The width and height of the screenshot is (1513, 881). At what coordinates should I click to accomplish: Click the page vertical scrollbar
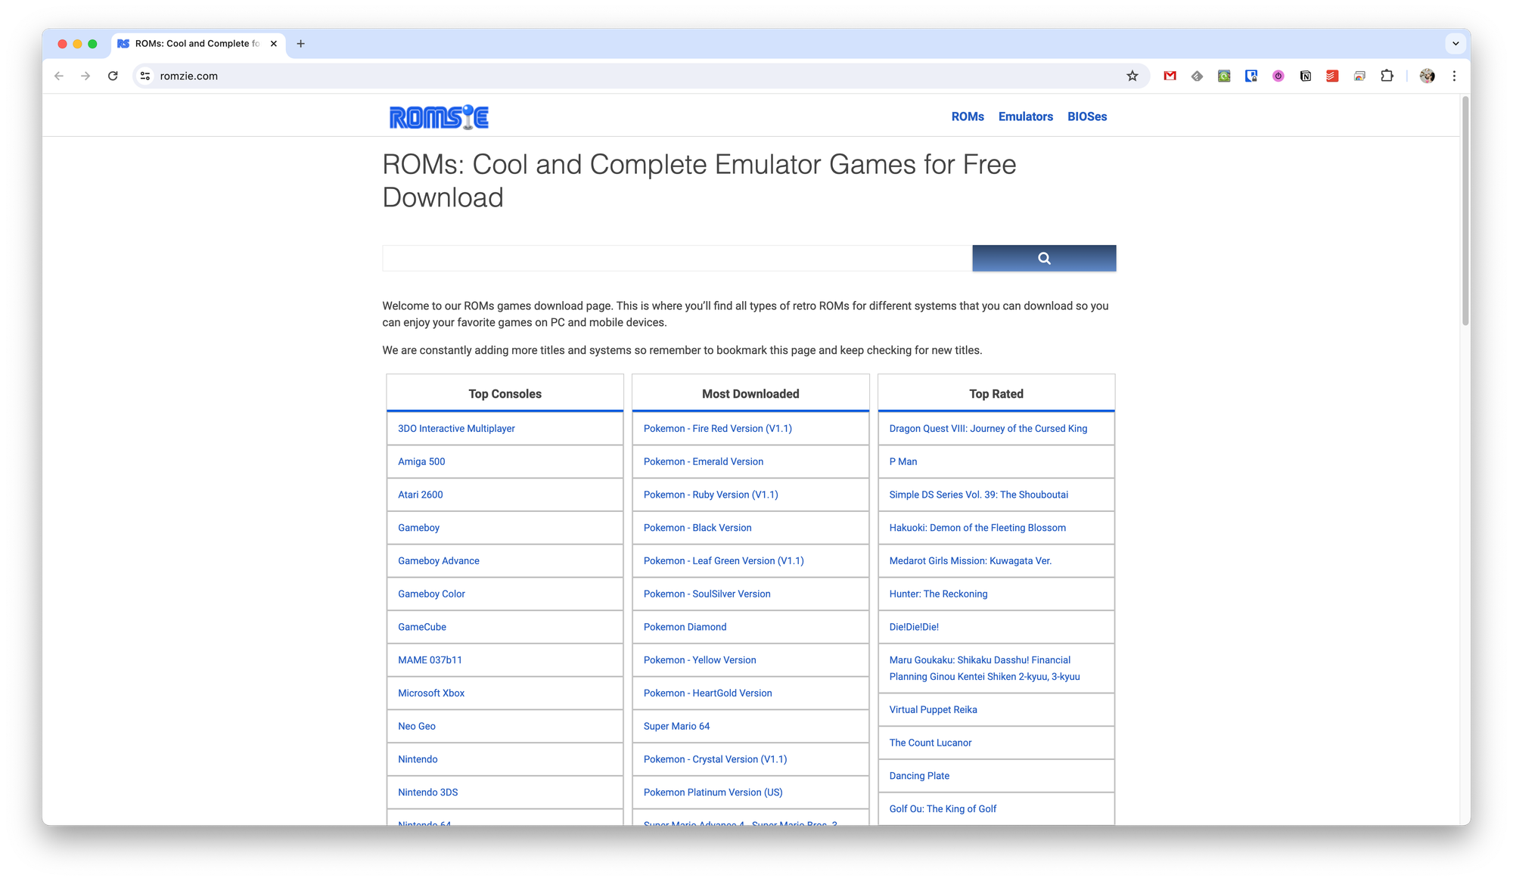(x=1465, y=212)
